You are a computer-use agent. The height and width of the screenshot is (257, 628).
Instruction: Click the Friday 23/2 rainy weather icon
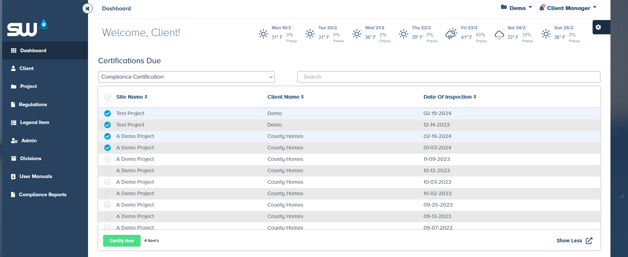point(451,34)
